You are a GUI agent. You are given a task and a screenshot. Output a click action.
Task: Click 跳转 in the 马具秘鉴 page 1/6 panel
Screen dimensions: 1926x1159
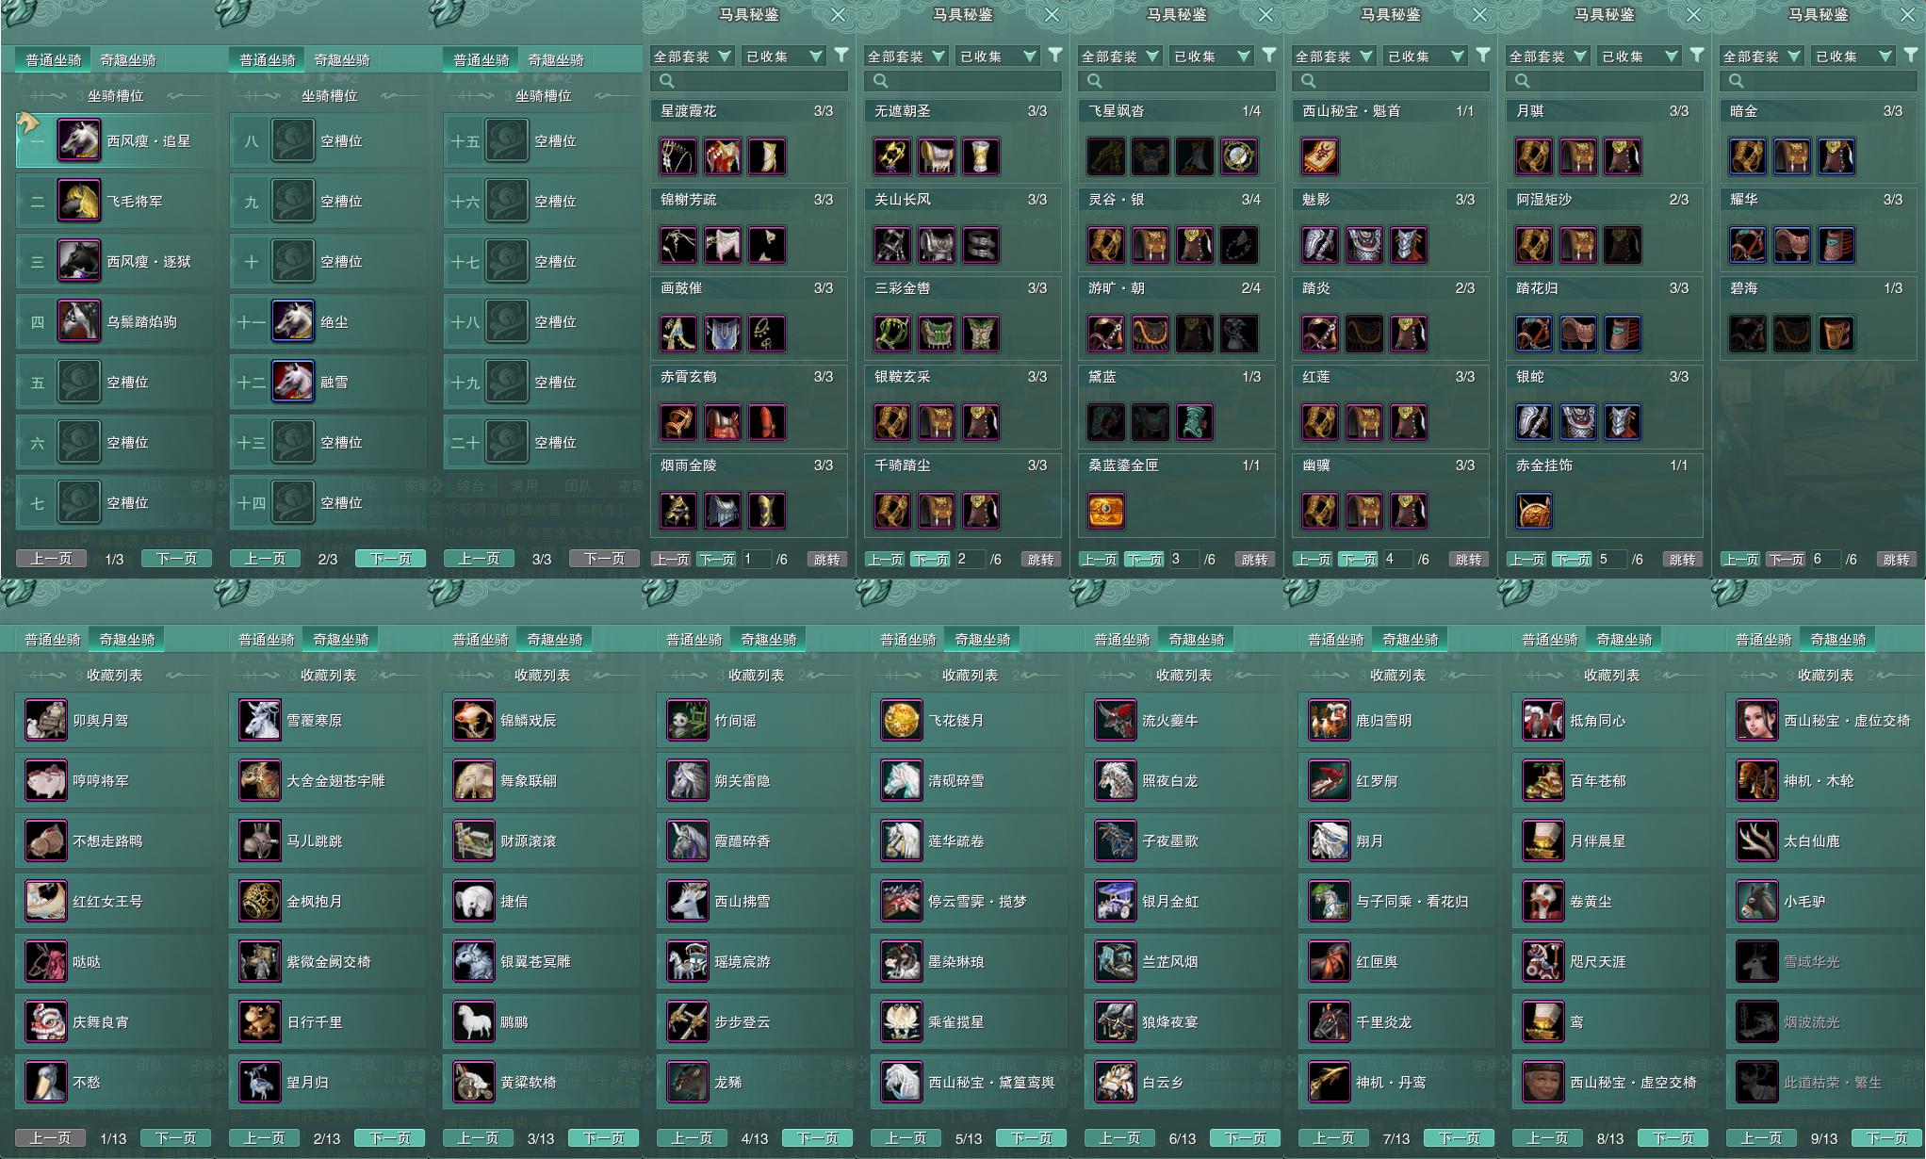coord(826,560)
